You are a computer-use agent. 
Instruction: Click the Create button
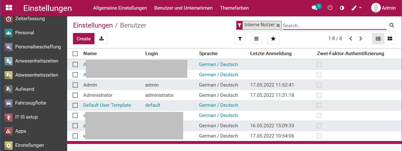point(84,38)
